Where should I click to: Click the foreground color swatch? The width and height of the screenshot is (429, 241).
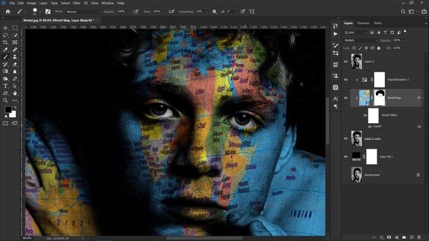(8, 110)
